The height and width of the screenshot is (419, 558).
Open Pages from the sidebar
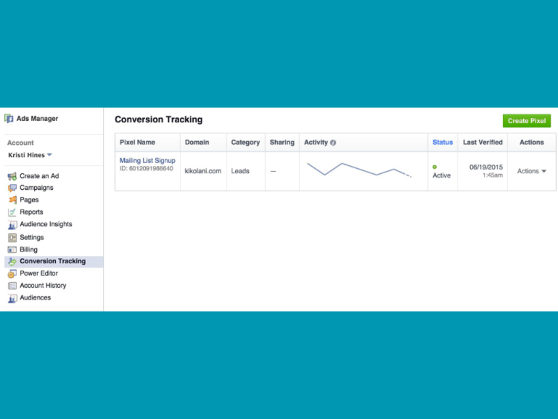coord(29,200)
